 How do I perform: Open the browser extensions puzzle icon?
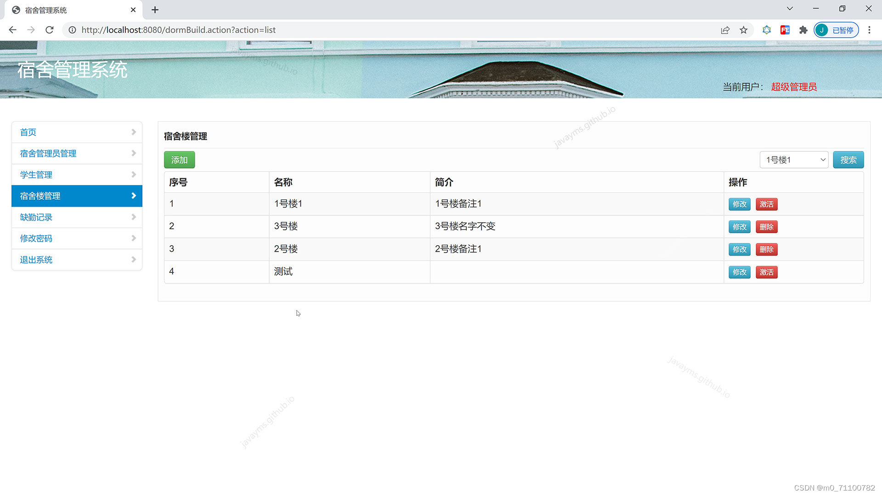(x=803, y=30)
